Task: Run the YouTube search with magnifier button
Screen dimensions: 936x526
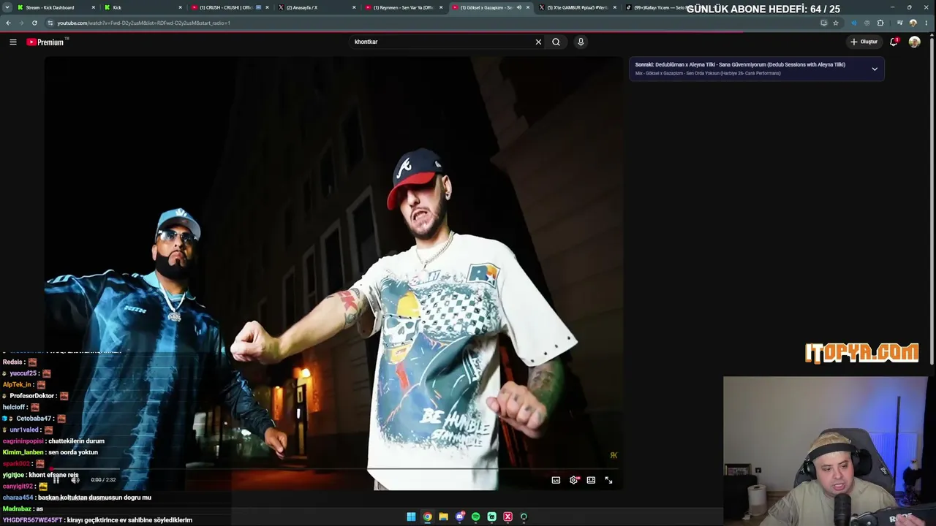Action: [556, 42]
